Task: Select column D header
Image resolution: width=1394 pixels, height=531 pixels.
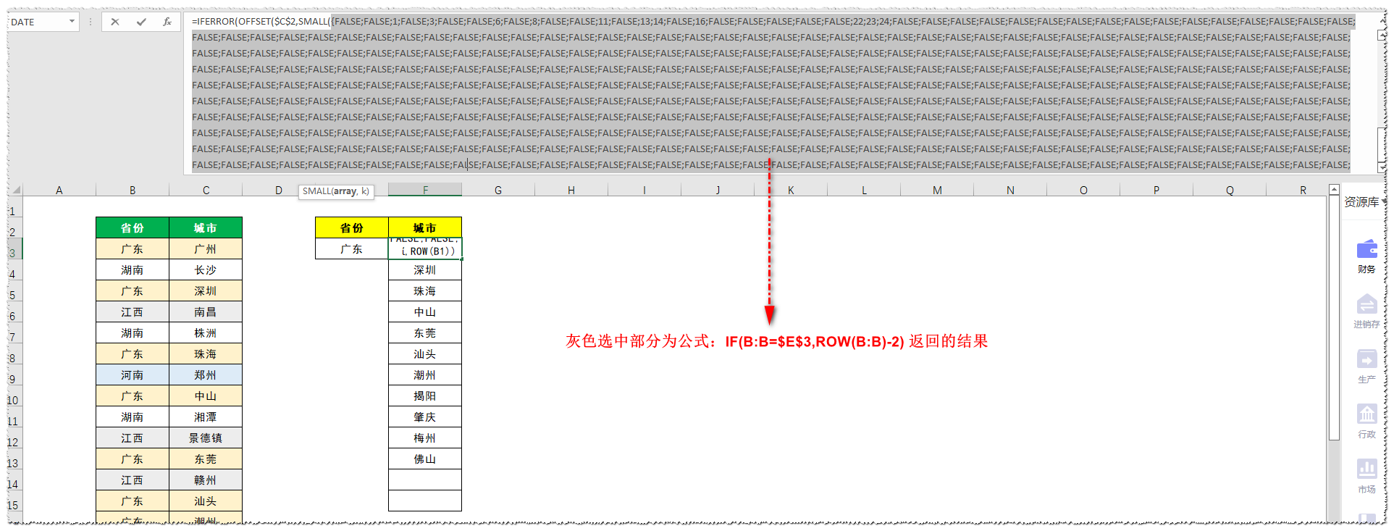Action: (279, 190)
